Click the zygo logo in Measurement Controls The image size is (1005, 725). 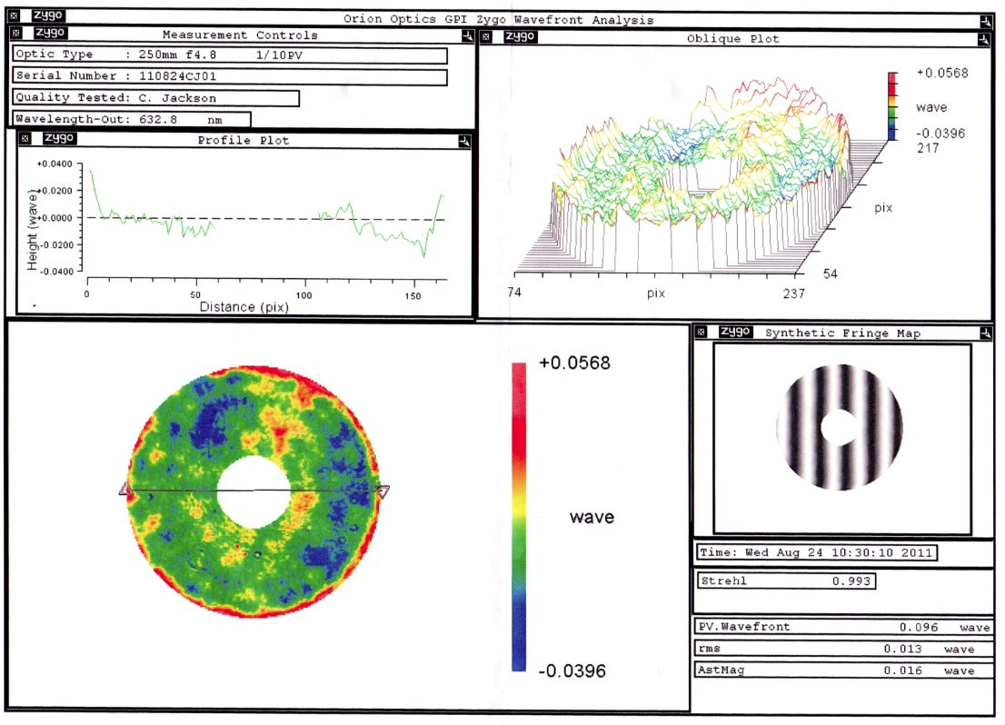[x=50, y=32]
